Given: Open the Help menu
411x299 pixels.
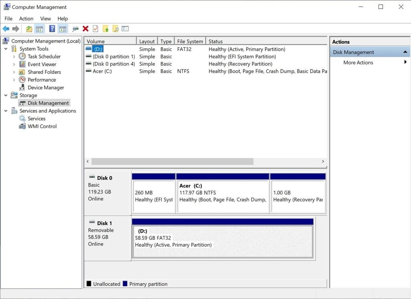Looking at the screenshot, I should point(63,18).
